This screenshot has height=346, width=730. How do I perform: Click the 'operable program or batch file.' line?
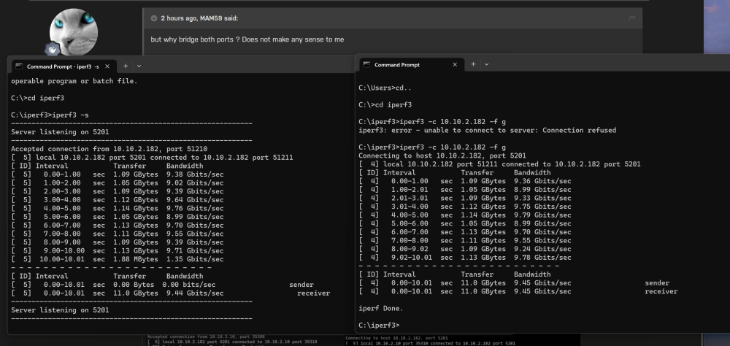coord(74,81)
